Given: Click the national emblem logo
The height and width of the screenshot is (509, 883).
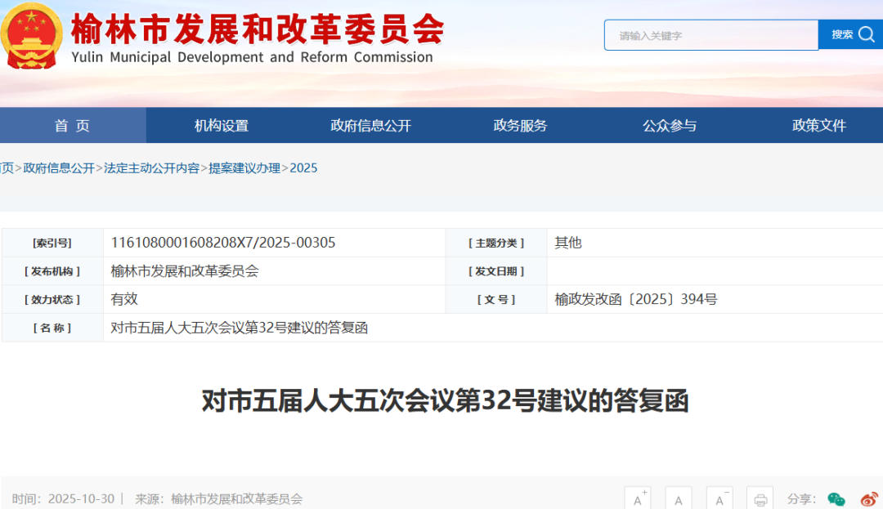Looking at the screenshot, I should click(30, 34).
